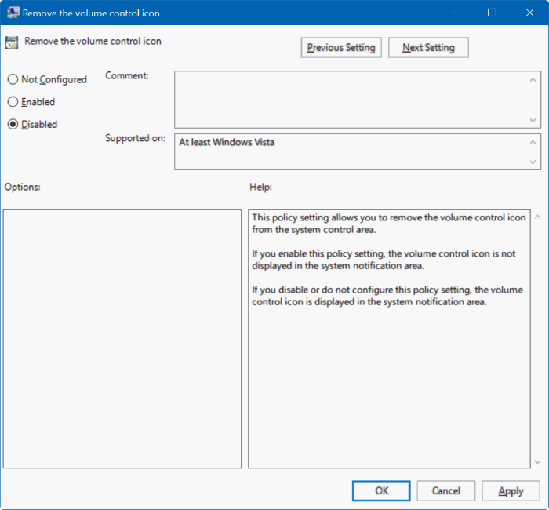Click inside the Comment text box
The image size is (549, 510).
[x=350, y=100]
